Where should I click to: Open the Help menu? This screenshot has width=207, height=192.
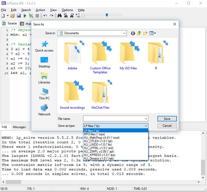coord(81,10)
